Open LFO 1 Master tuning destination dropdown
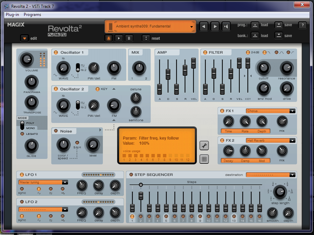314x235 pixels. (x=43, y=182)
